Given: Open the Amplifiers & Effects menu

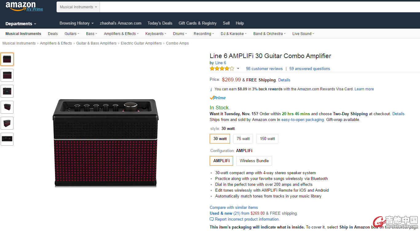Looking at the screenshot, I should click(x=121, y=34).
